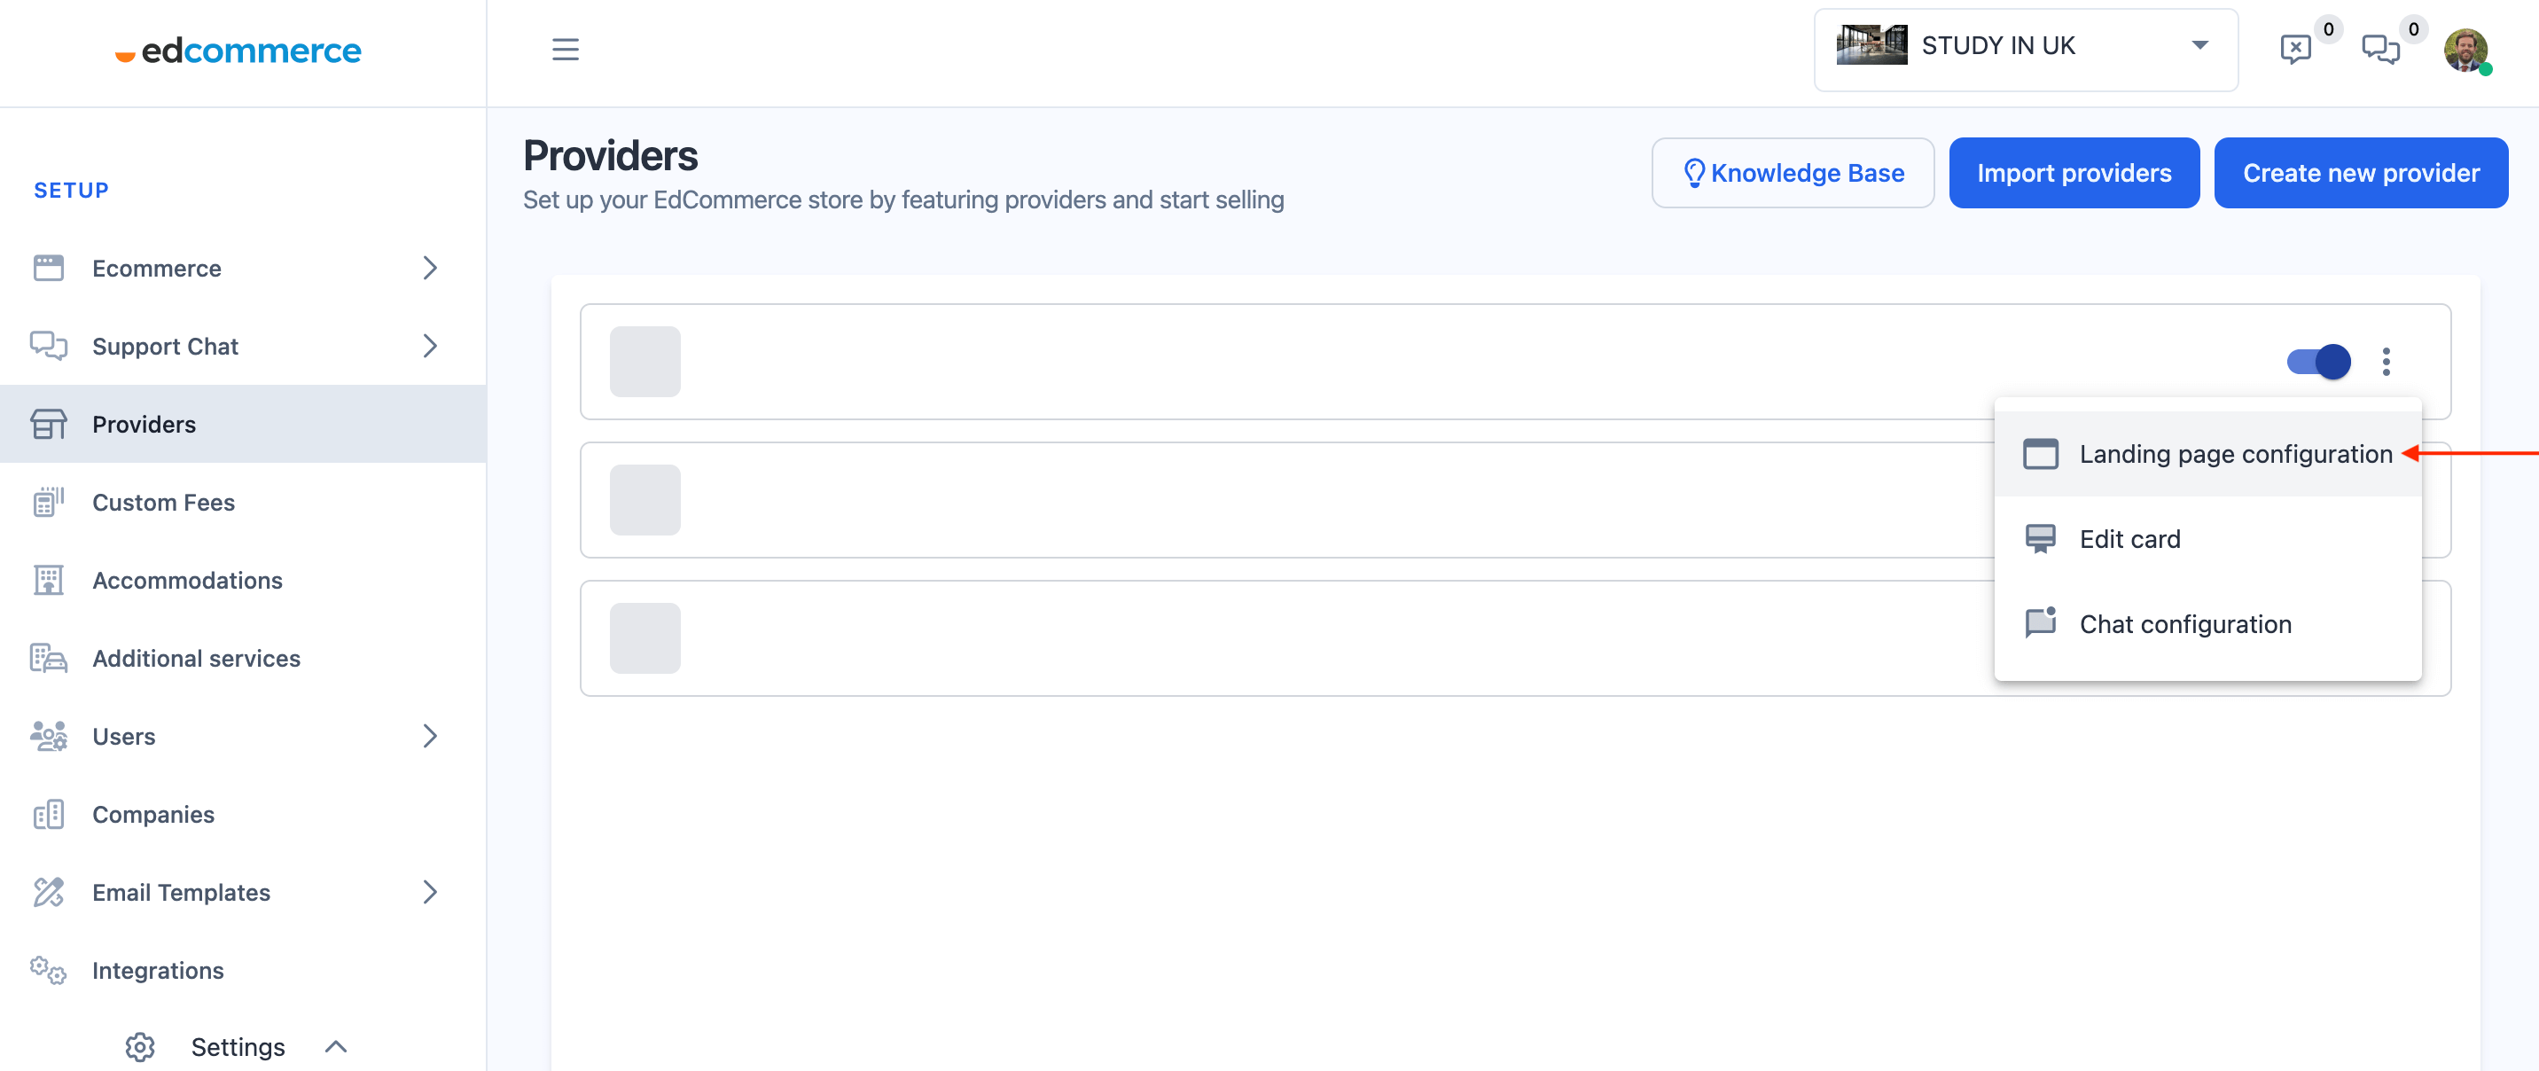Click the user avatar with green status indicator
Viewport: 2539px width, 1071px height.
click(2468, 51)
